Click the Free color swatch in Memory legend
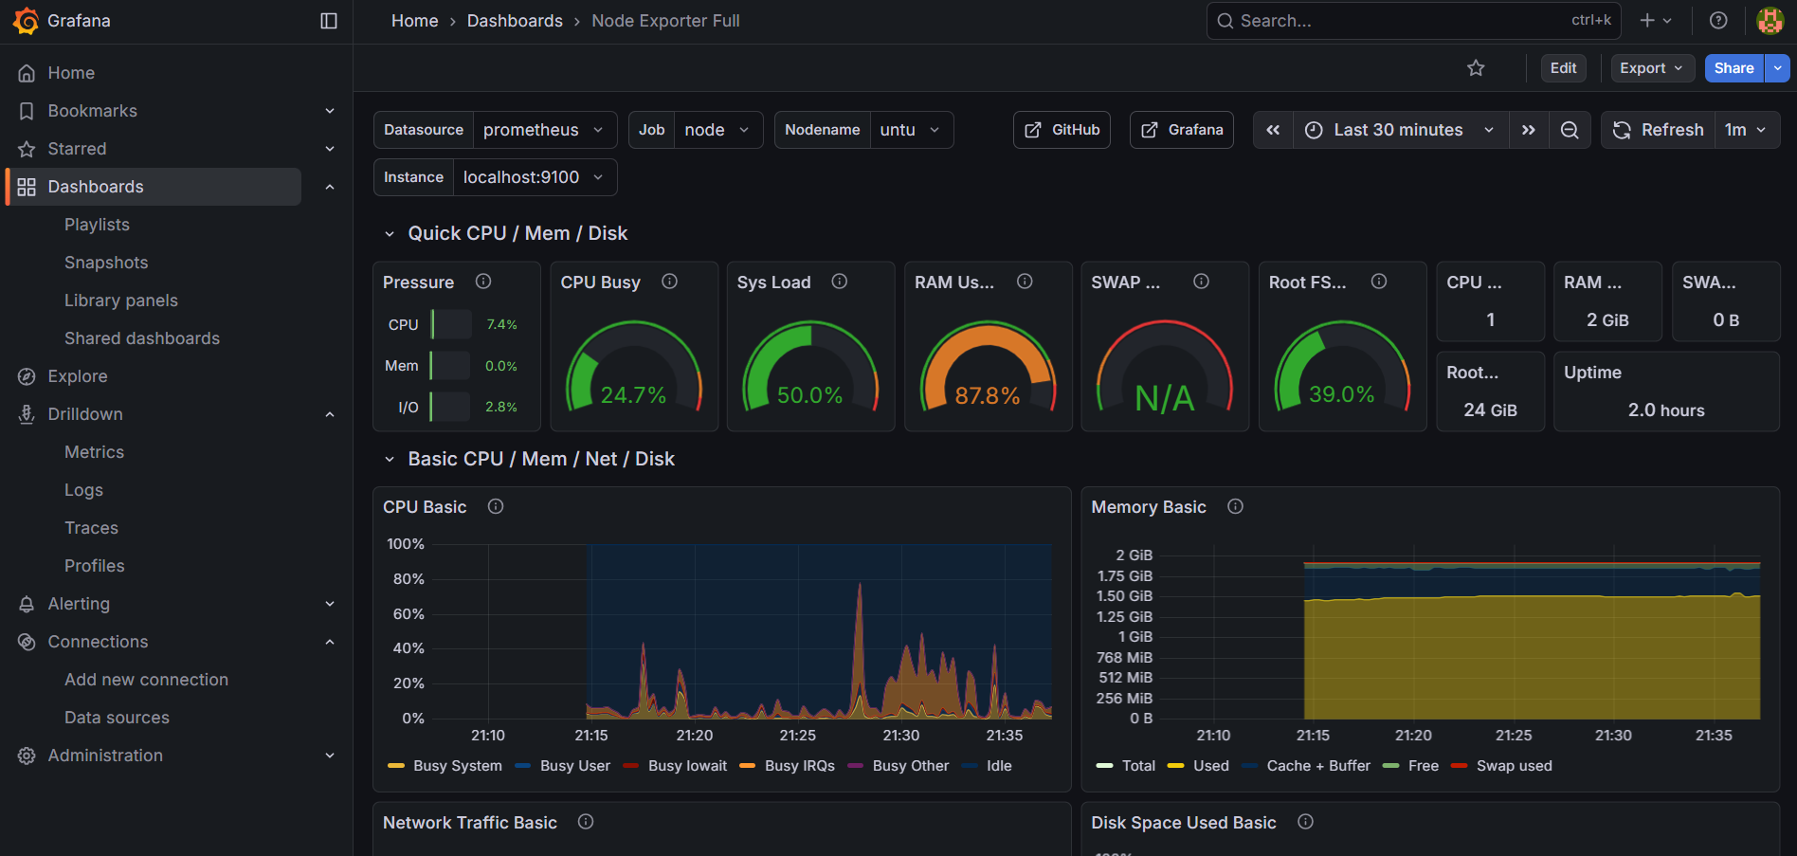The image size is (1797, 856). click(x=1390, y=766)
